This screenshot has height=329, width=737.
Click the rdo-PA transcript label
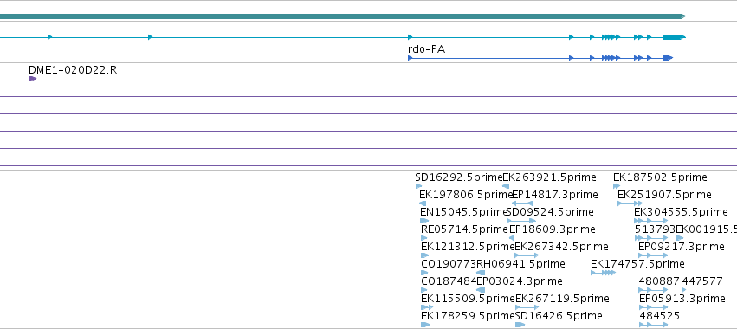(426, 48)
